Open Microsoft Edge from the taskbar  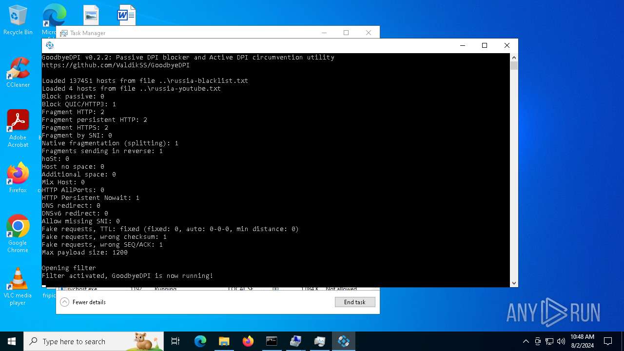200,341
